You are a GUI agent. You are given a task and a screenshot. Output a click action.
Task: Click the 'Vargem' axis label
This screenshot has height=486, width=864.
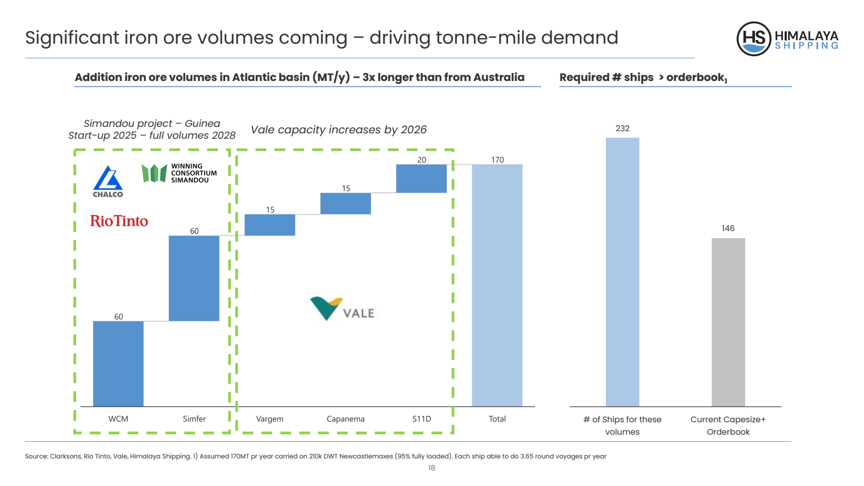click(270, 419)
